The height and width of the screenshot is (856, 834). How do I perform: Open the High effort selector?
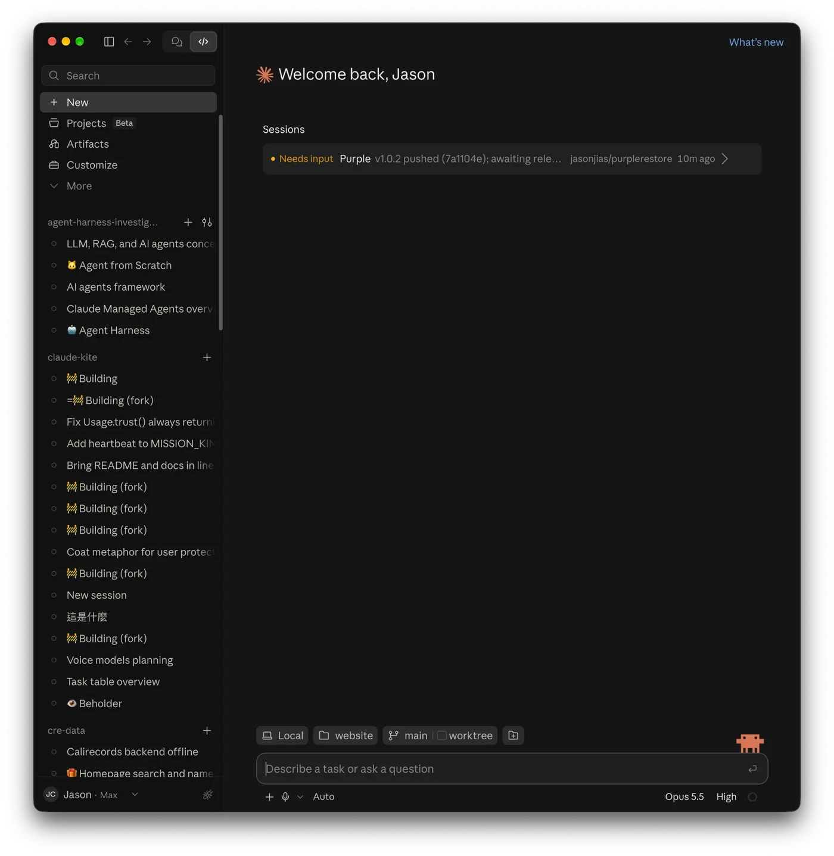pos(726,797)
